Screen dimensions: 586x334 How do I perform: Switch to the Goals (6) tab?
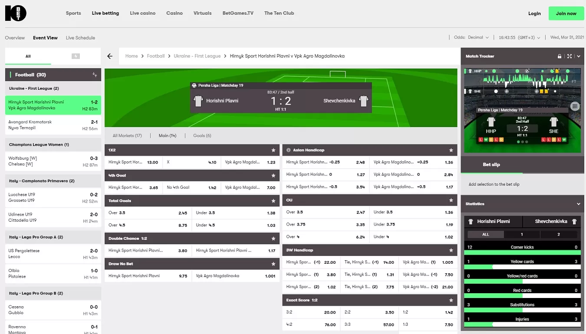tap(202, 136)
